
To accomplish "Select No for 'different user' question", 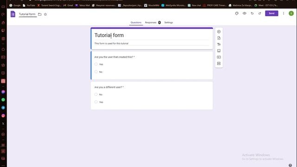I will (x=96, y=94).
